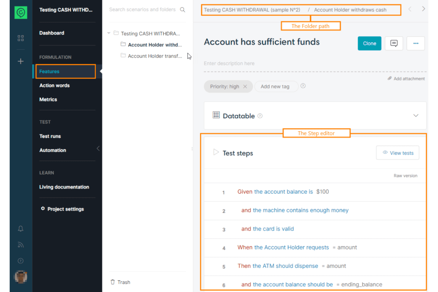
Task: Click the Clone button
Action: pyautogui.click(x=369, y=43)
